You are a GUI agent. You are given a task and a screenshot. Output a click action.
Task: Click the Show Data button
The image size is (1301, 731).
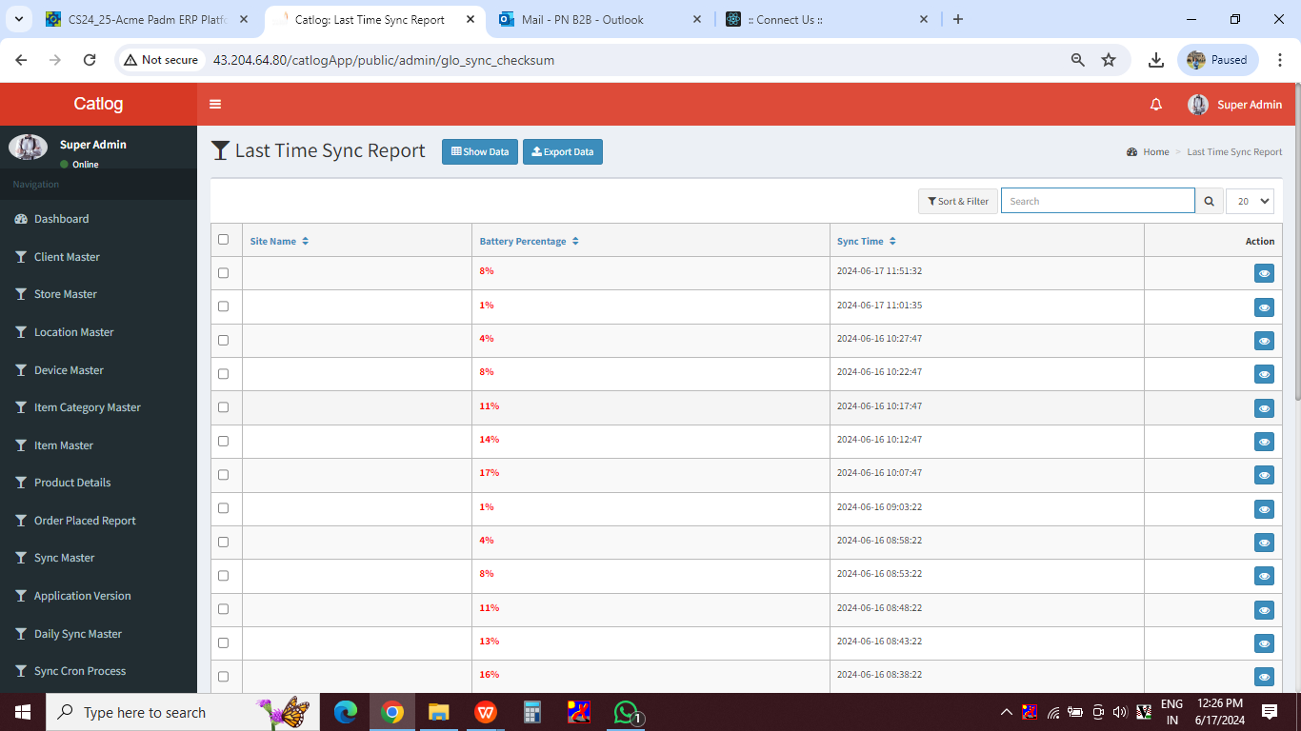click(x=480, y=152)
